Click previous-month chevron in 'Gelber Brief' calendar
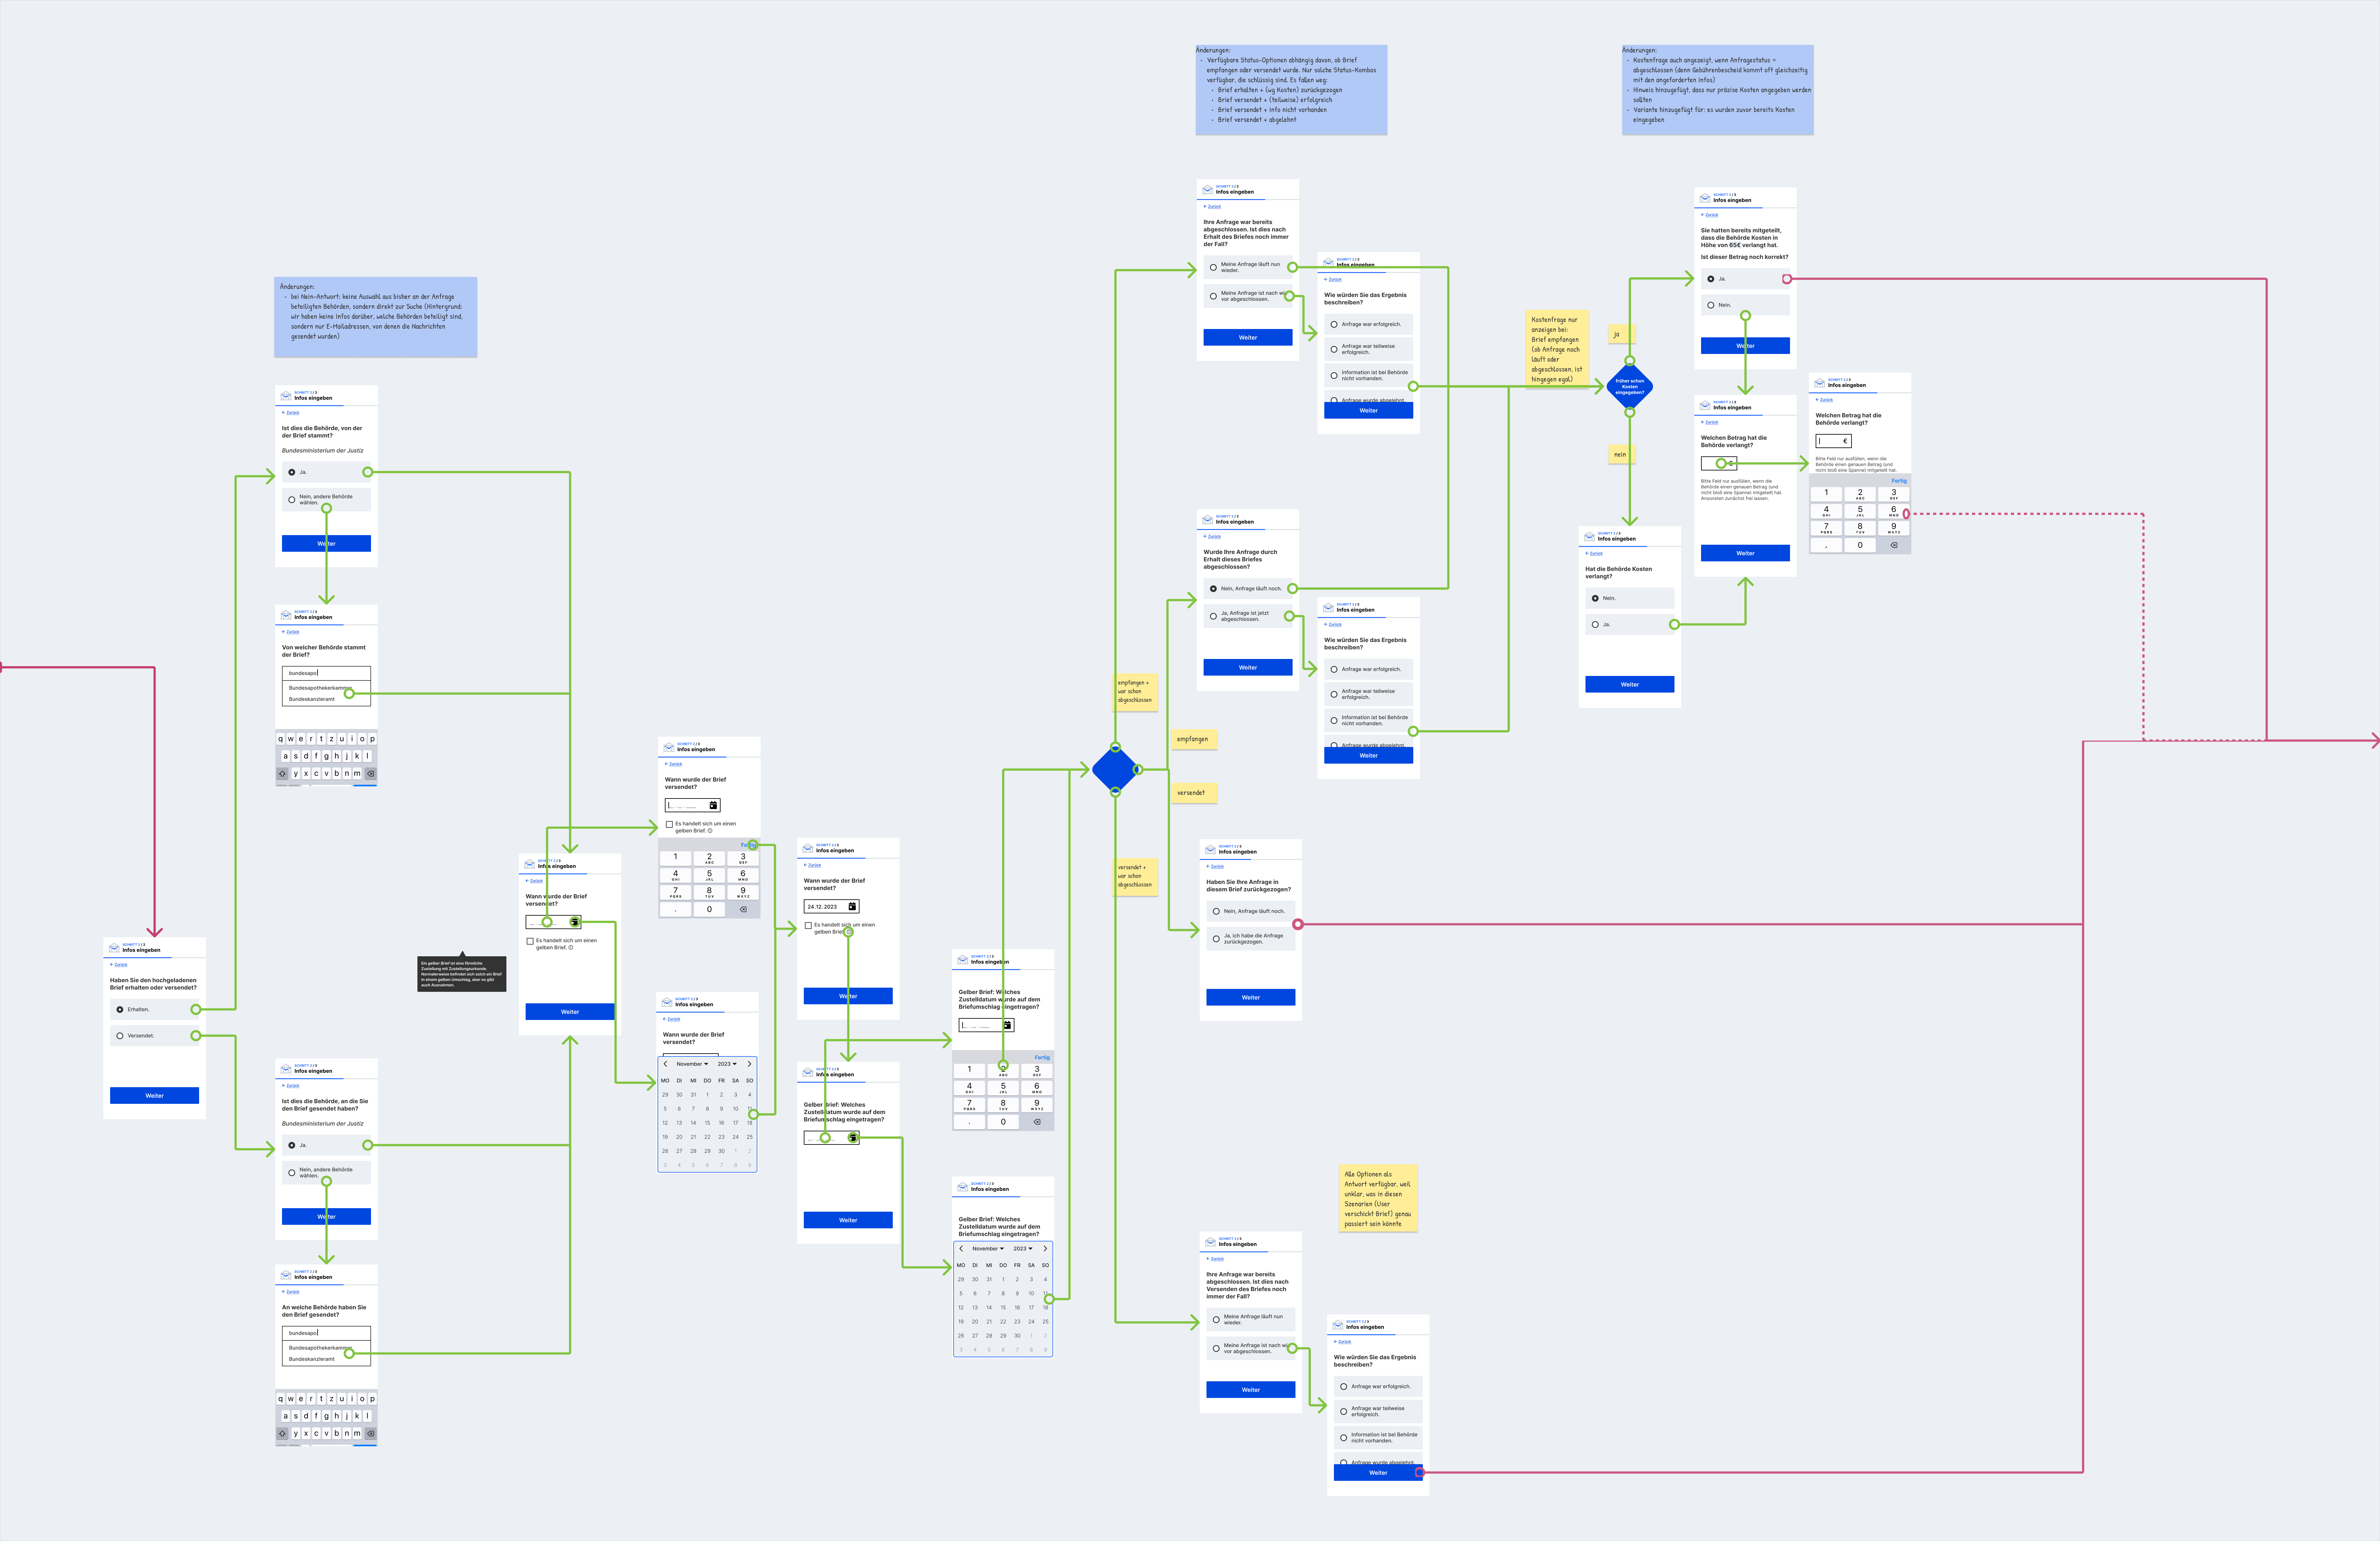This screenshot has height=1541, width=2380. coord(961,1249)
